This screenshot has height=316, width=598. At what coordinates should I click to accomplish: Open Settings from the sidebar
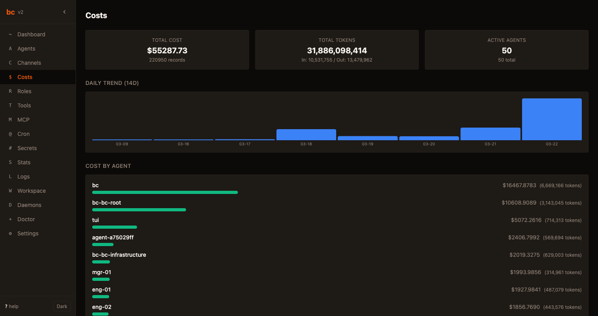(38, 233)
